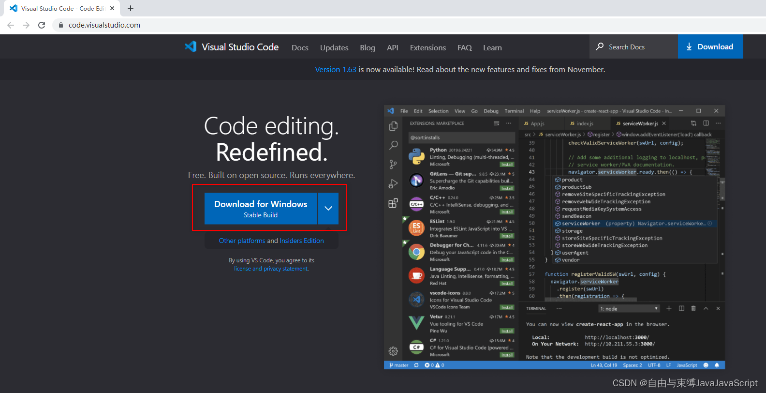This screenshot has height=393, width=766.
Task: Click the C# extension icon
Action: [416, 347]
